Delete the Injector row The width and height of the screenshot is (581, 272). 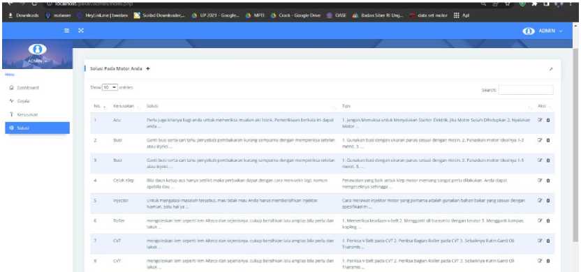pyautogui.click(x=548, y=200)
